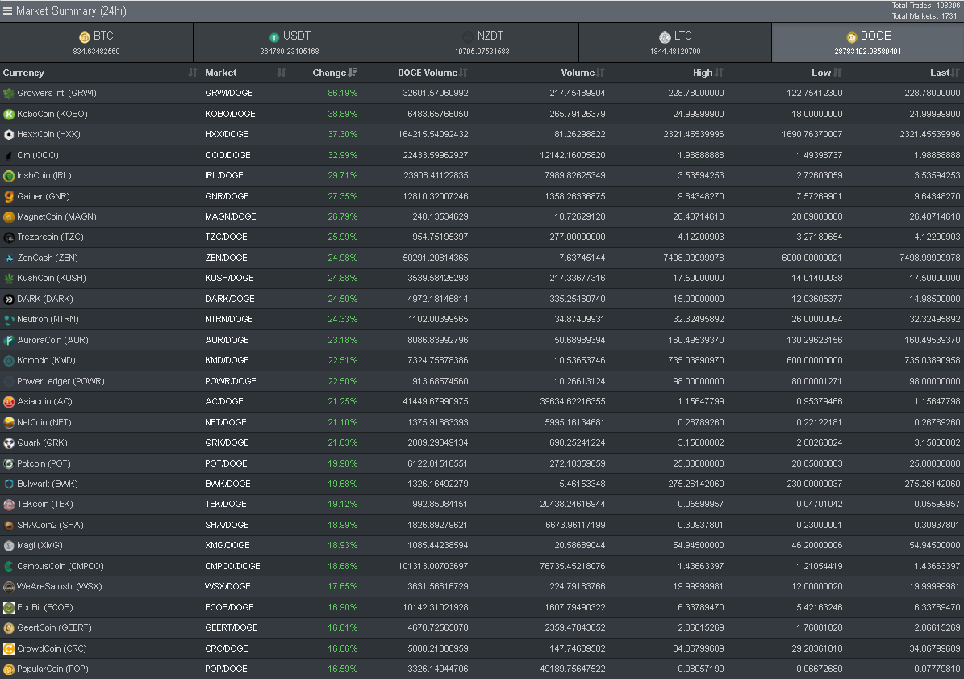The width and height of the screenshot is (964, 679).
Task: Click the Trezarcoin (TZC) coin icon
Action: 9,237
